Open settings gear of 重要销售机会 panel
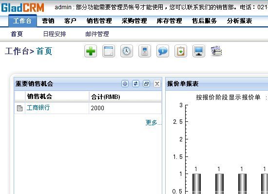 tap(125, 83)
